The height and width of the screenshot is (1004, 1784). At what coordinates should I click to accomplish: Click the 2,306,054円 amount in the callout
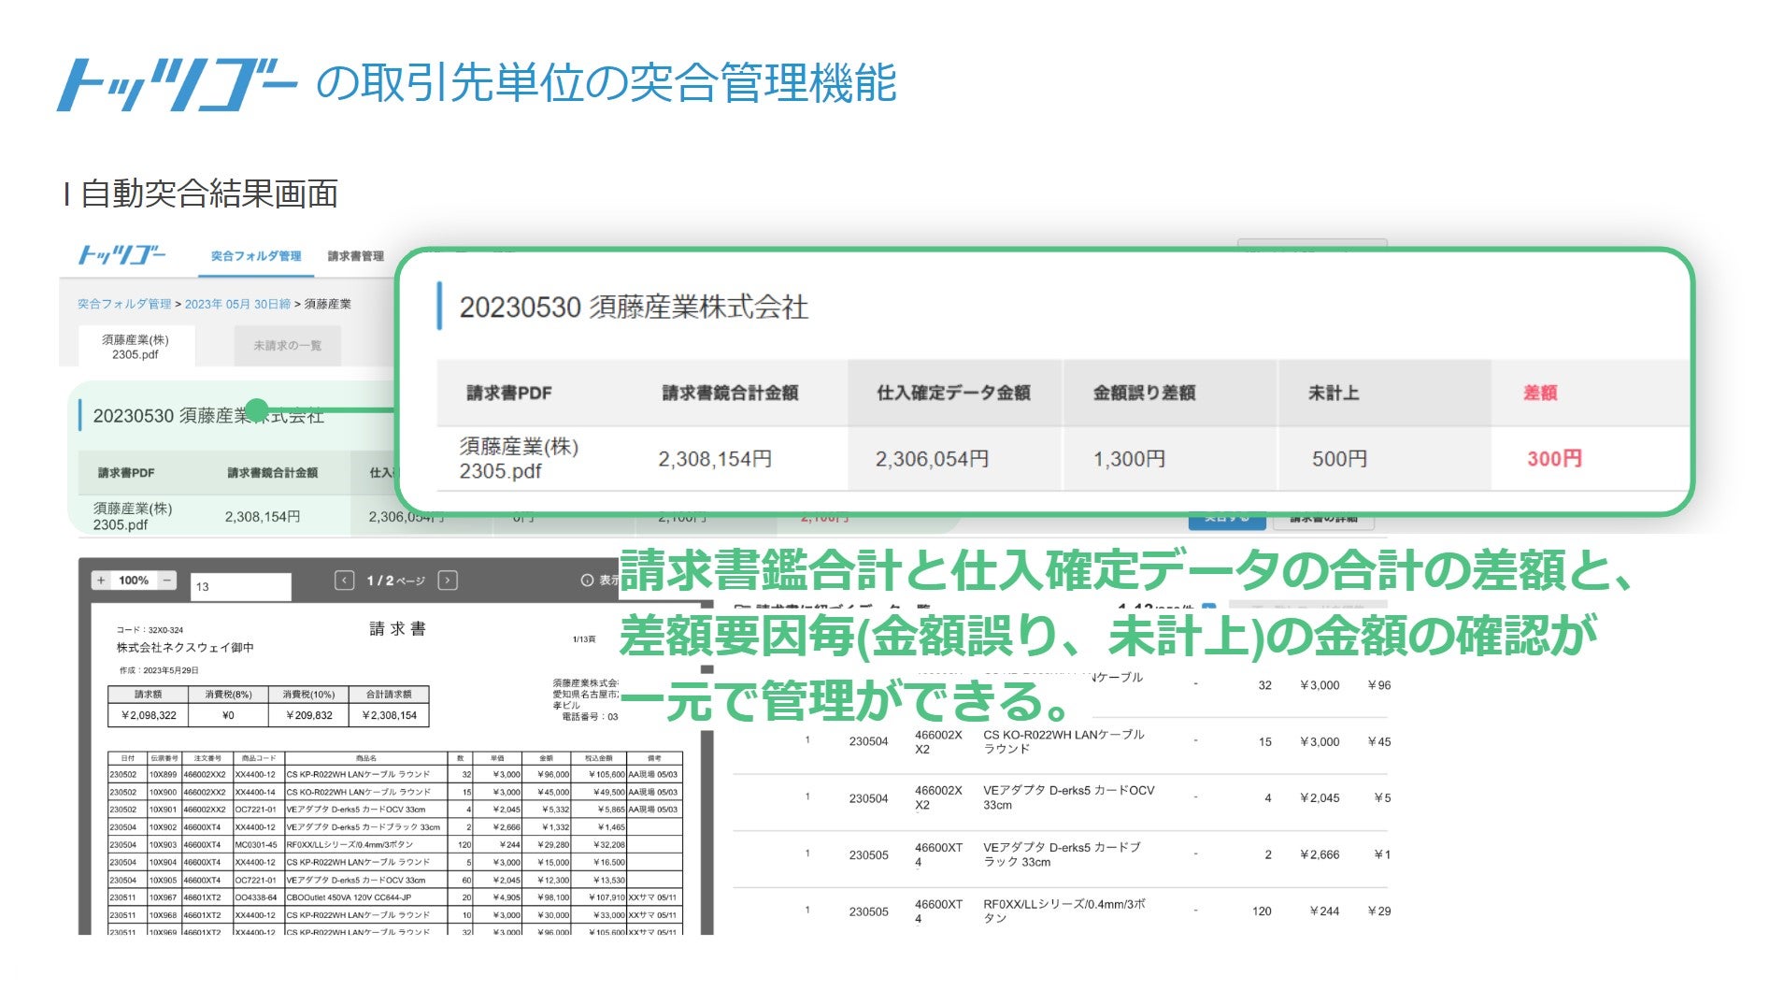tap(932, 459)
